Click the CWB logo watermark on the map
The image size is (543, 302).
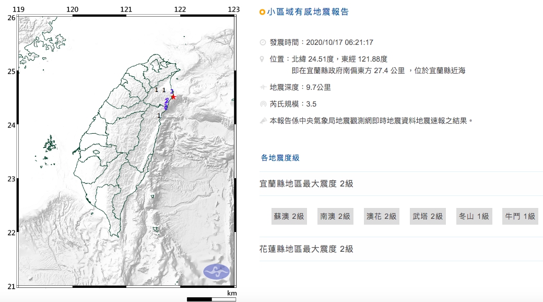216,271
